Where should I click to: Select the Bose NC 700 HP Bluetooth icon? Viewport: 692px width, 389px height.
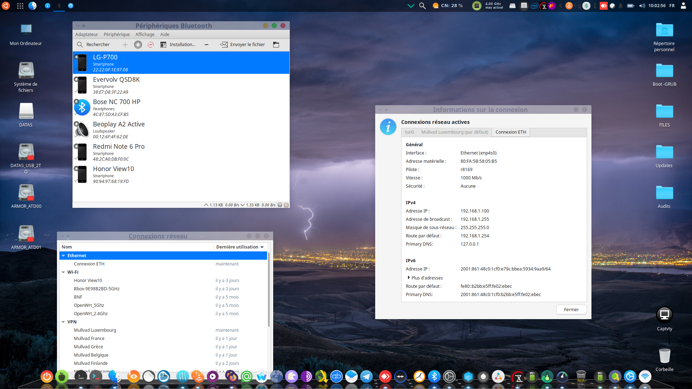pyautogui.click(x=82, y=107)
